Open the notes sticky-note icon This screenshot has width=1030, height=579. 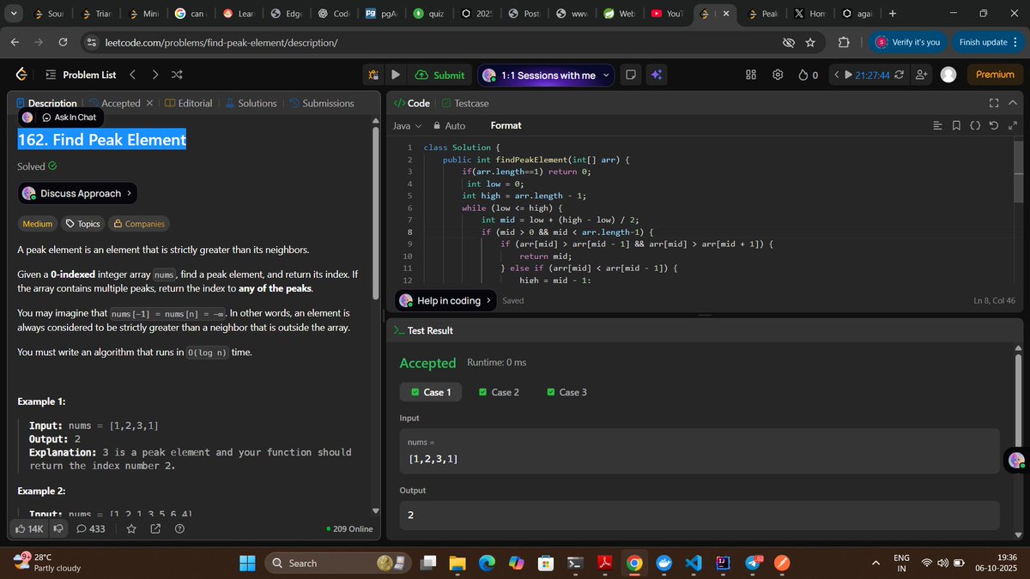pos(630,75)
